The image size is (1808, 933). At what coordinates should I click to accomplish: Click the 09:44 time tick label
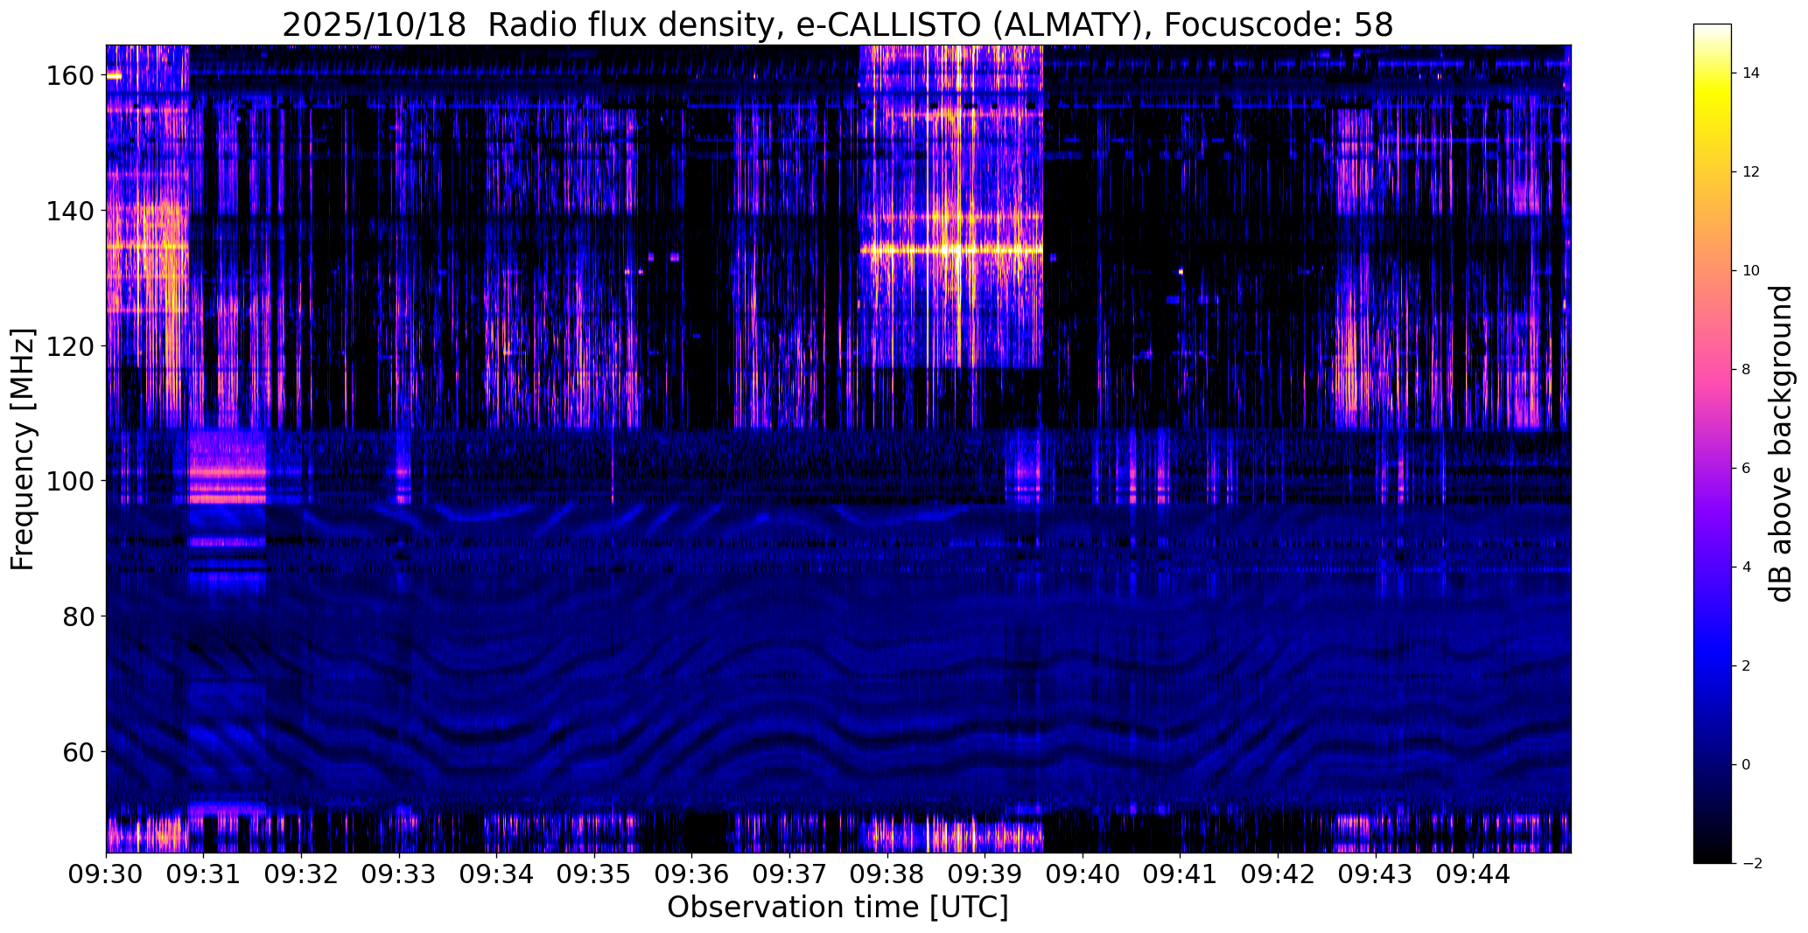click(1473, 874)
